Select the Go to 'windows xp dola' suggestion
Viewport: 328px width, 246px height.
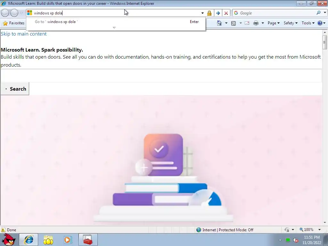[116, 22]
